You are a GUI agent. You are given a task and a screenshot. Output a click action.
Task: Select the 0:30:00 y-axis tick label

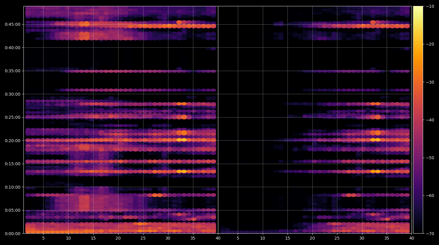[13, 94]
